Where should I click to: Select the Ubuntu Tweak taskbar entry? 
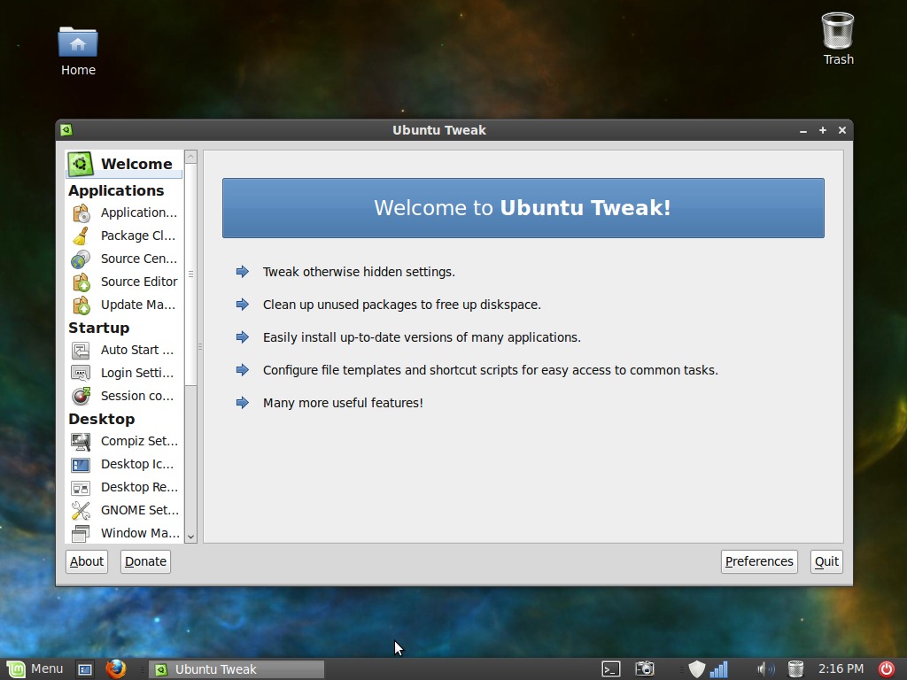point(237,669)
